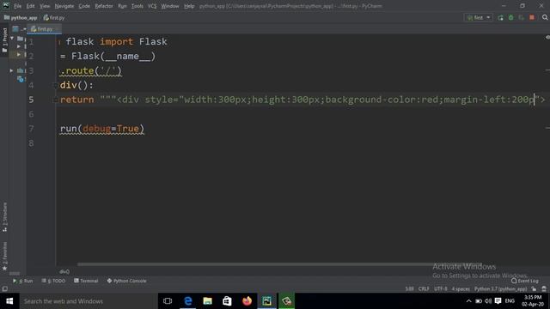Open the Edit menu
550x309 pixels.
coord(31,6)
